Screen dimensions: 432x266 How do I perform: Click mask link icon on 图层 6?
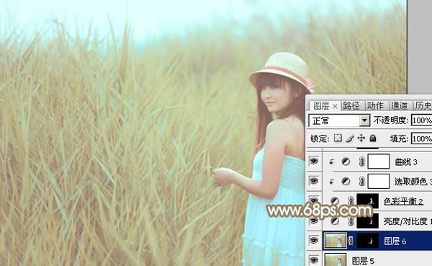[351, 241]
